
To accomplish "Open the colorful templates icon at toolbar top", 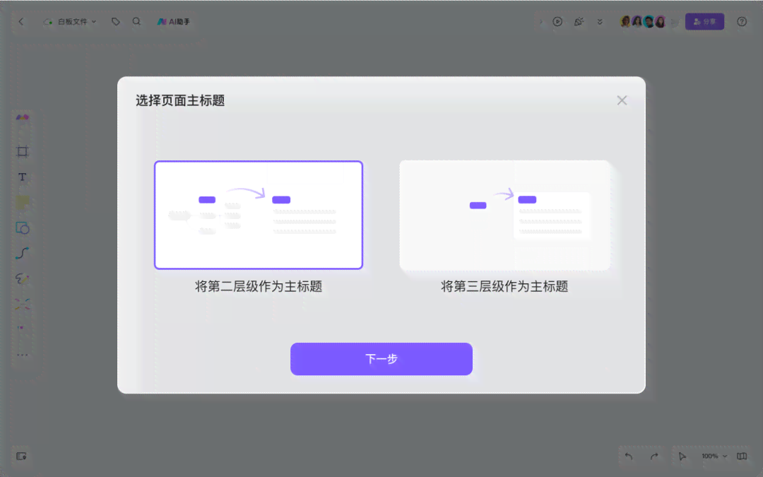I will point(23,117).
